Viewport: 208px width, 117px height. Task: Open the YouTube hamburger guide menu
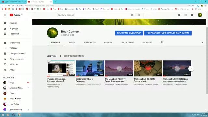tap(5, 15)
